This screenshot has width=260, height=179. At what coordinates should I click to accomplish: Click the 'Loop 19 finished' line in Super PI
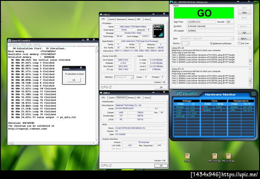click(33, 114)
